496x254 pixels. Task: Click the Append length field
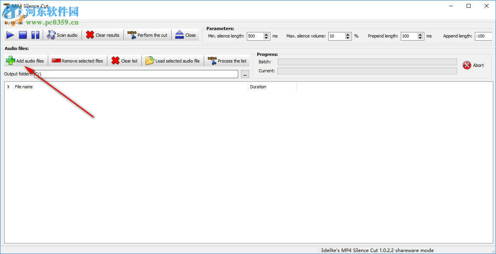[483, 36]
